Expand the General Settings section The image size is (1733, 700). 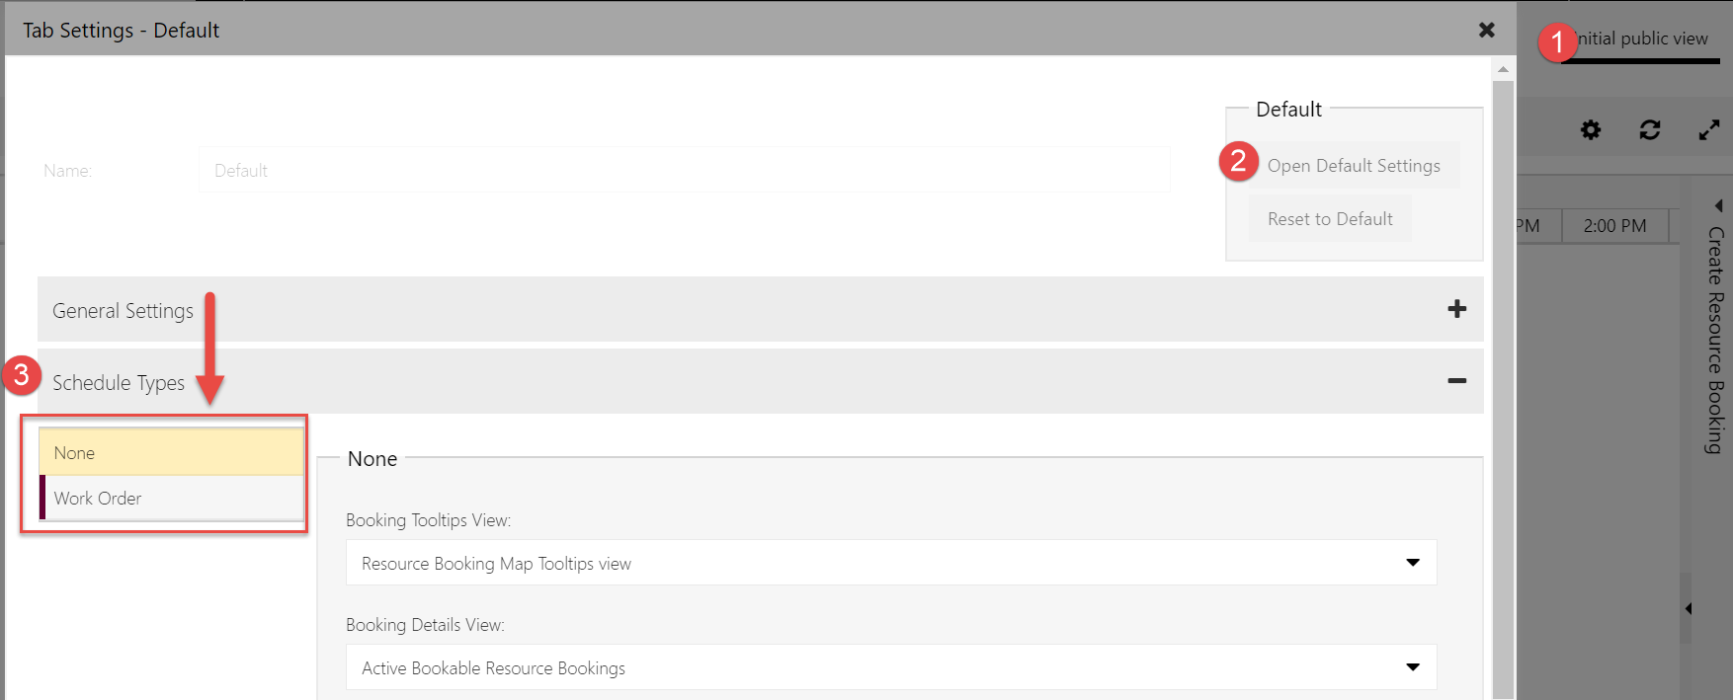(x=1456, y=309)
